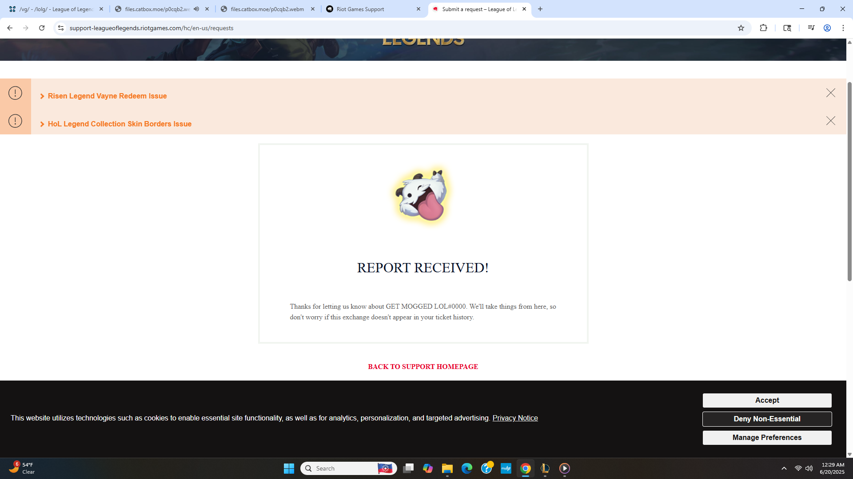Show hidden system tray icons
This screenshot has height=479, width=853.
pos(784,468)
